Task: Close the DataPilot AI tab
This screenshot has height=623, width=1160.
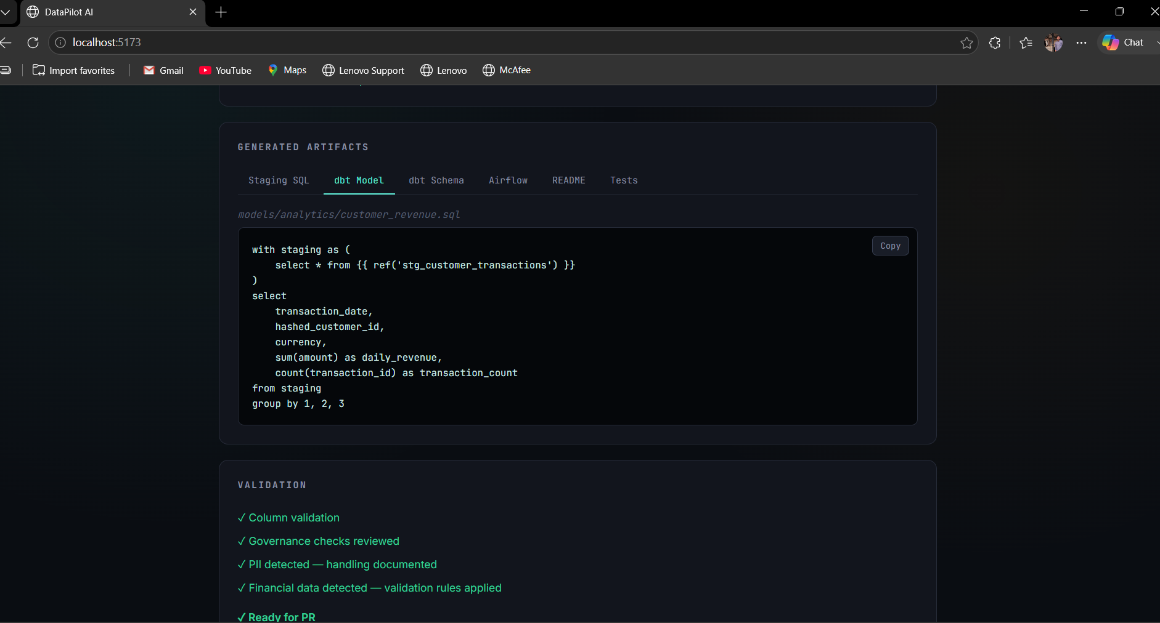Action: click(193, 12)
